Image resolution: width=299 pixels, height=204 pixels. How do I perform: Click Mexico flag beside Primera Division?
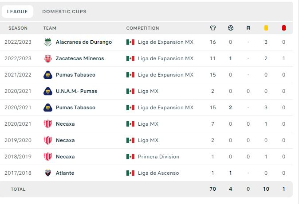coord(130,157)
